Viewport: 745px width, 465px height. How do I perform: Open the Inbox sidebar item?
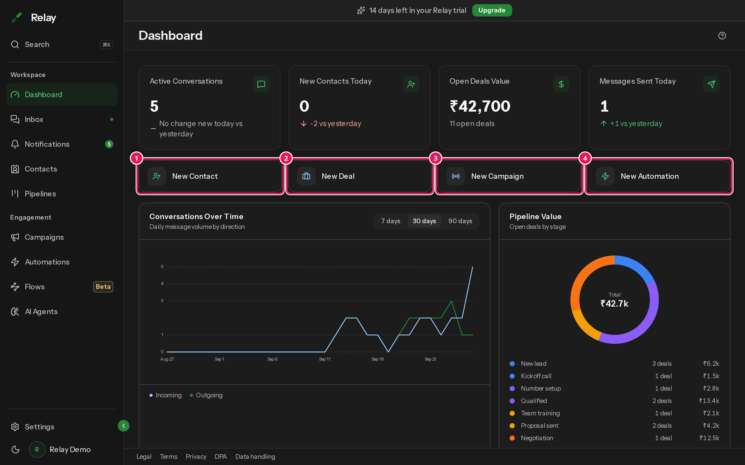click(62, 119)
